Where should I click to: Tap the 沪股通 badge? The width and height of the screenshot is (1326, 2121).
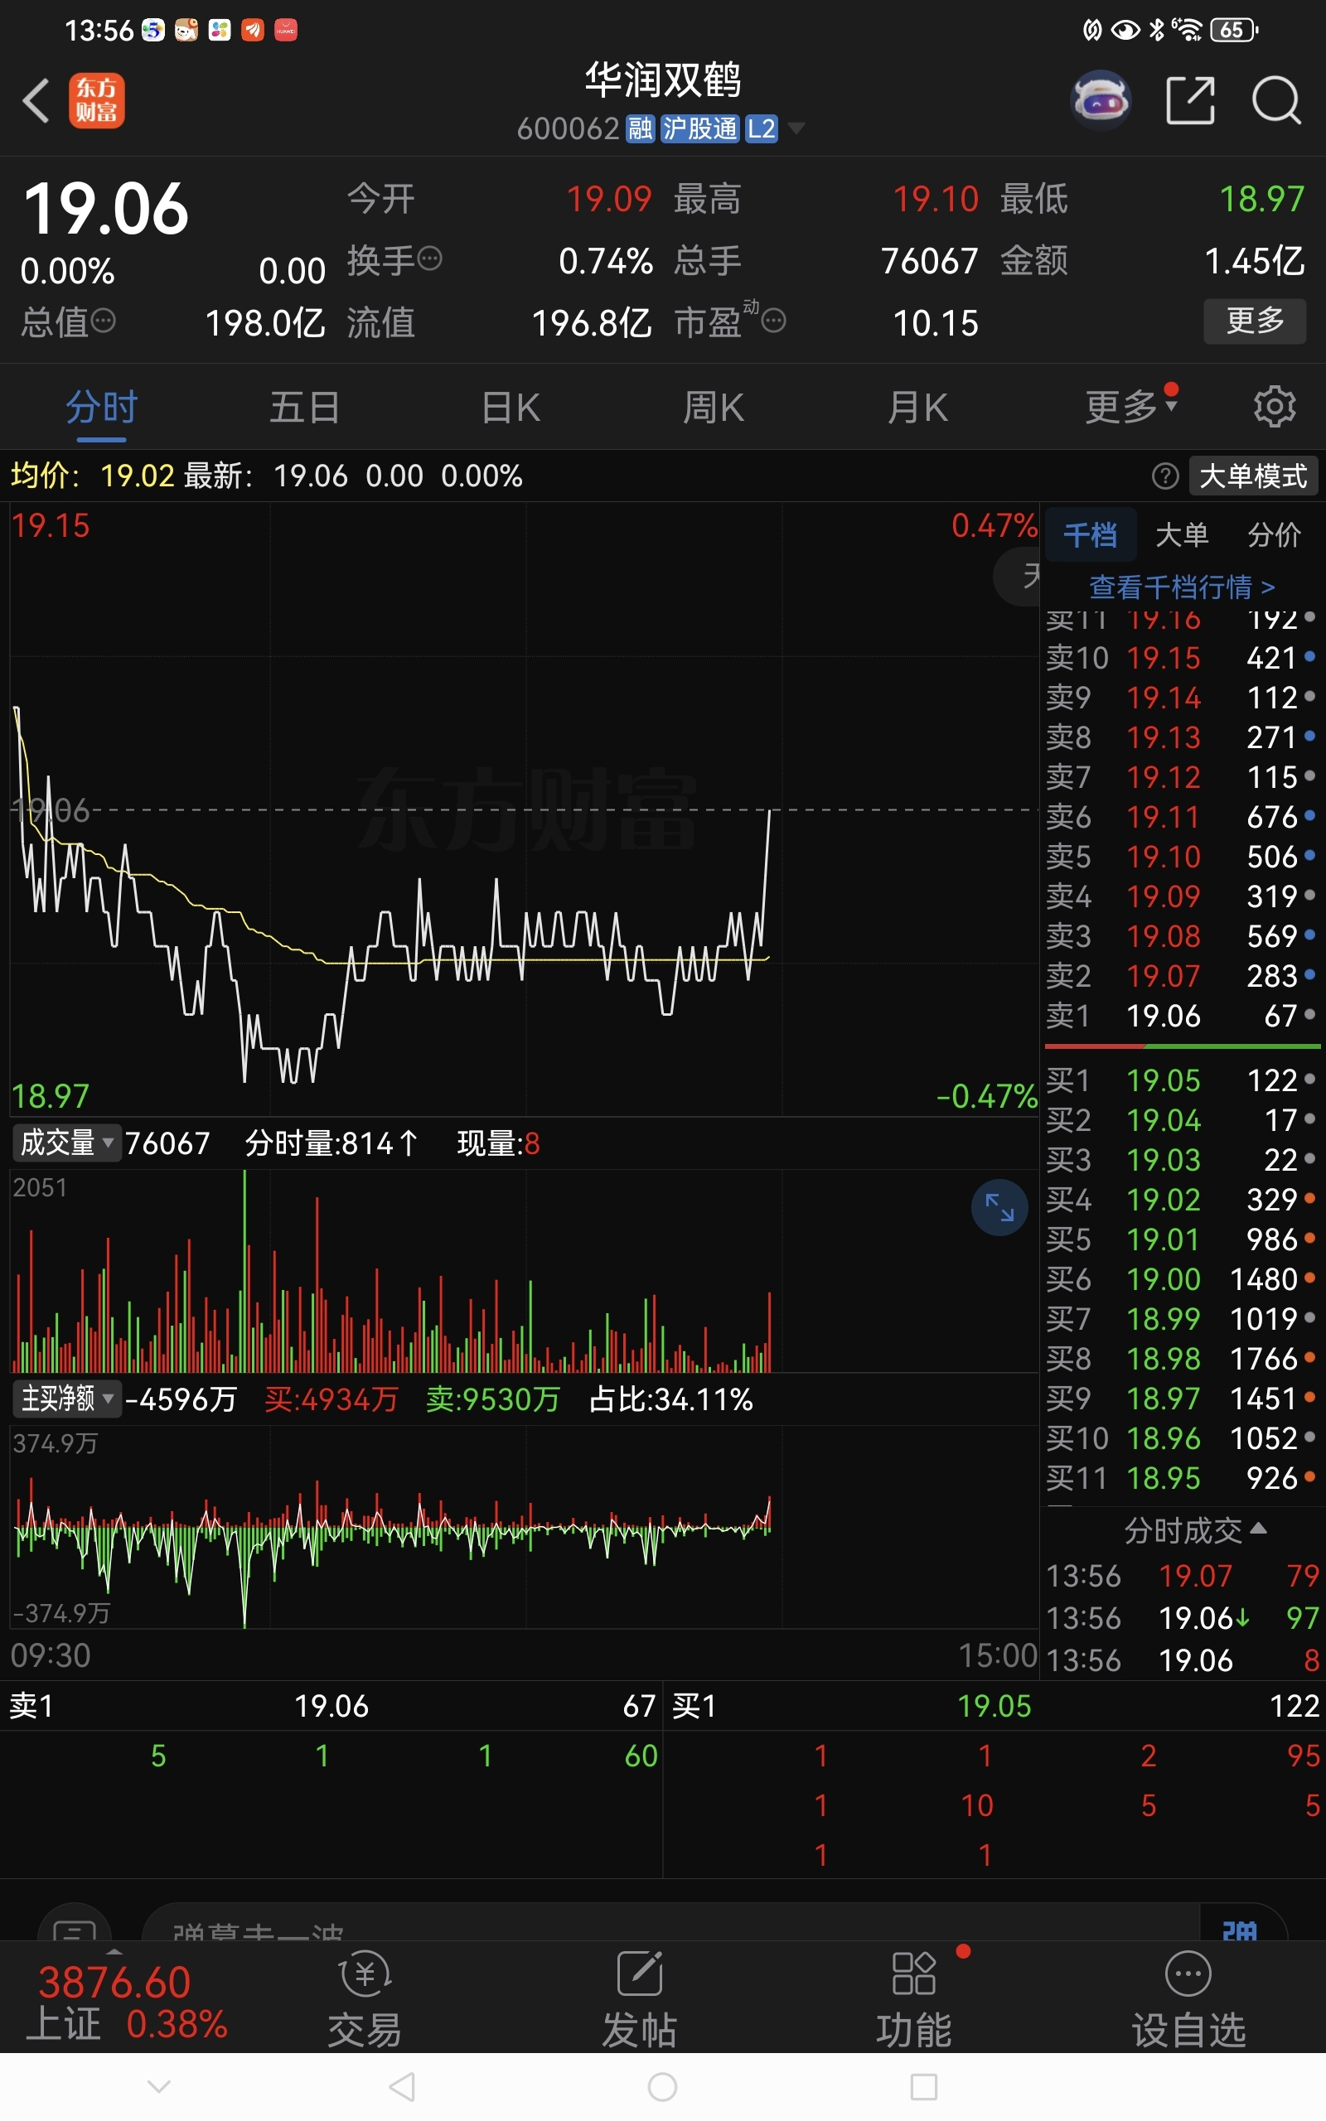pos(699,129)
